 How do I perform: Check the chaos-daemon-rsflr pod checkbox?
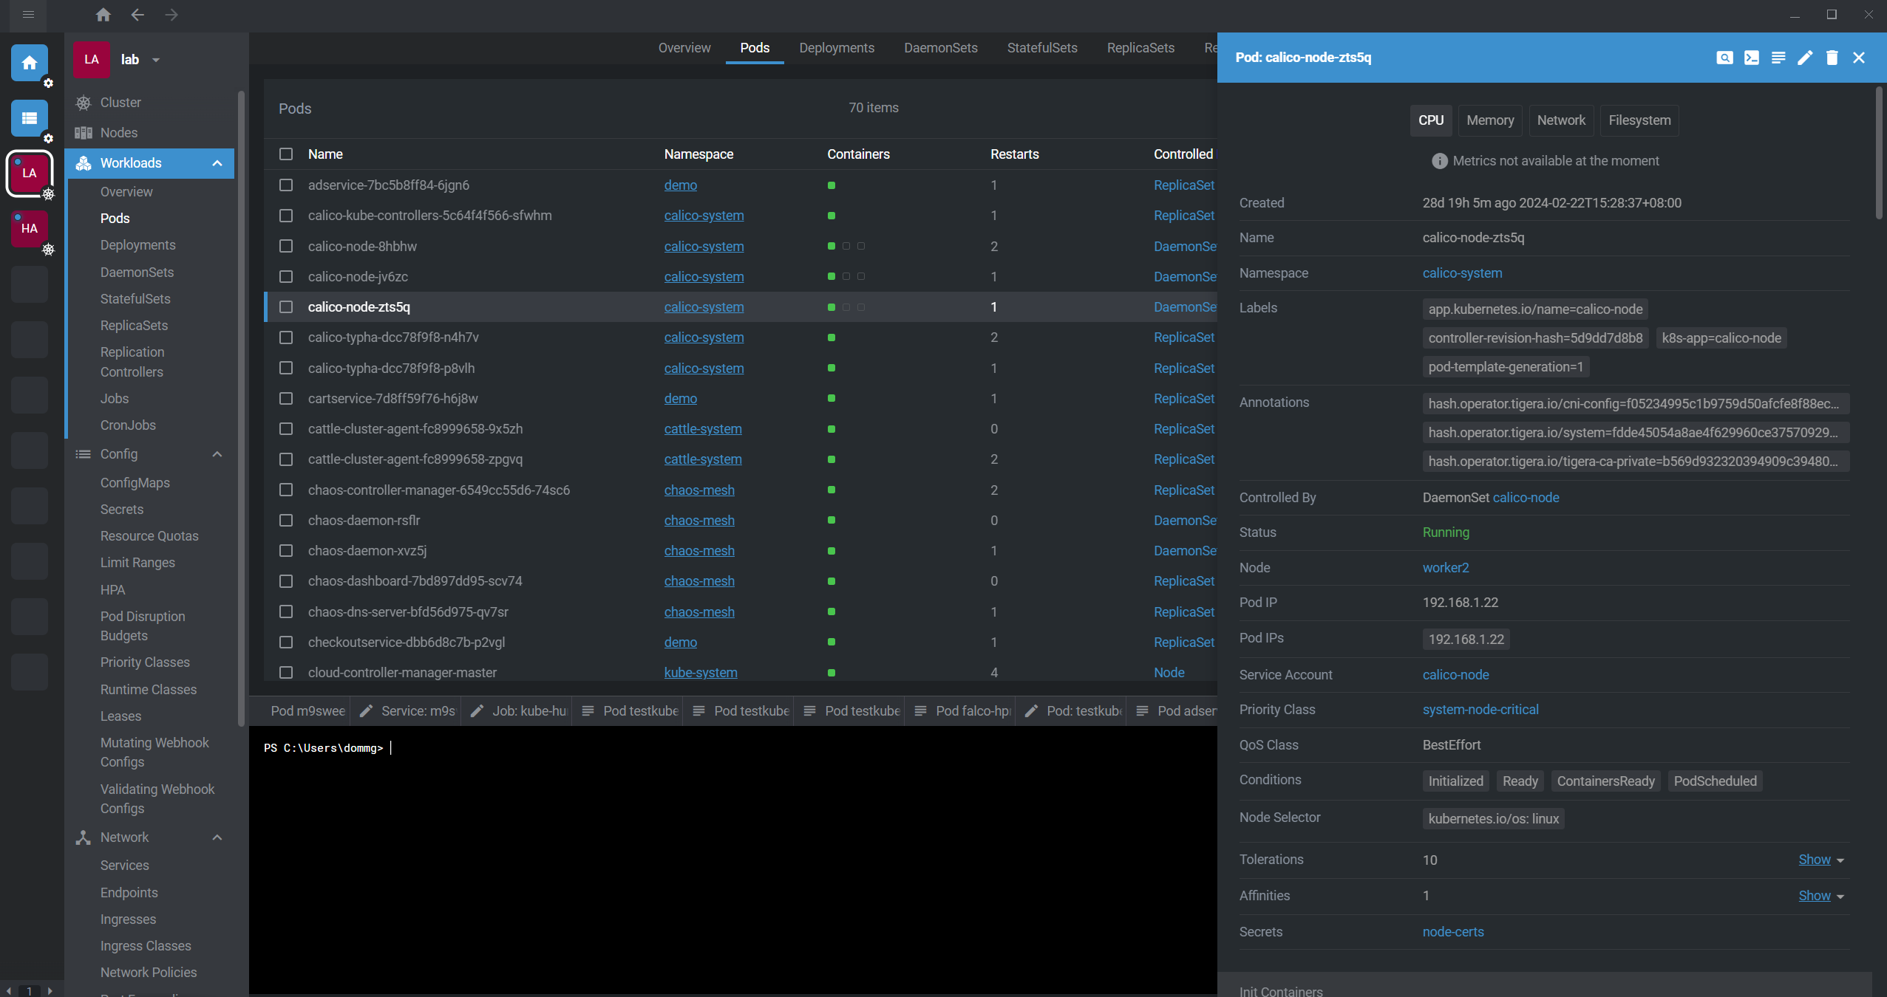[x=286, y=521]
